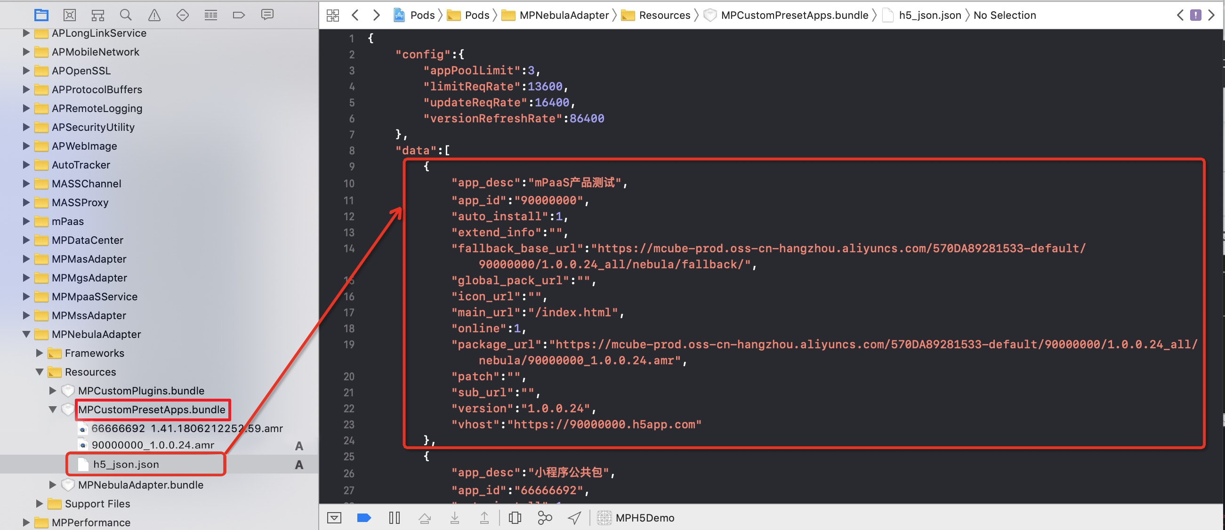Open the Issue navigator warning triangle
This screenshot has width=1225, height=530.
154,15
